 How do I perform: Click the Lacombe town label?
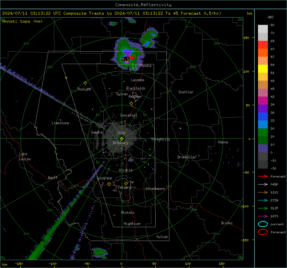pyautogui.click(x=137, y=80)
